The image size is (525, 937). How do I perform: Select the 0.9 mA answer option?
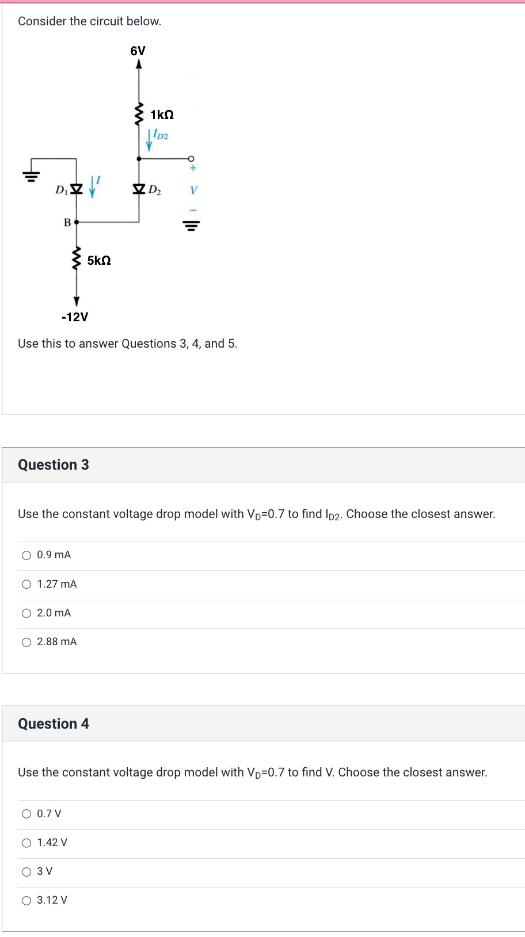[26, 555]
